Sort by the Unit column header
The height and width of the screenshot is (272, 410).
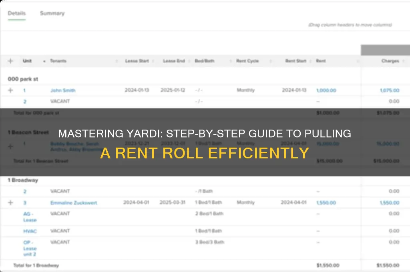click(27, 61)
